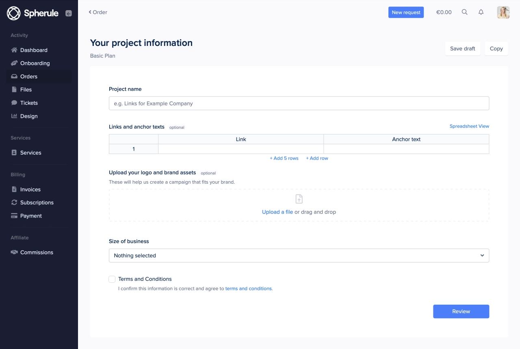Click row number 1 cell
Image resolution: width=520 pixels, height=349 pixels.
[x=134, y=149]
